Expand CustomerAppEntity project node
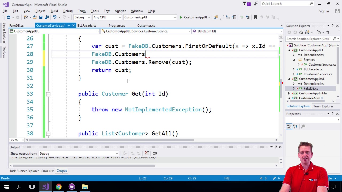Viewport: 342px width, 192px height. pos(289,93)
